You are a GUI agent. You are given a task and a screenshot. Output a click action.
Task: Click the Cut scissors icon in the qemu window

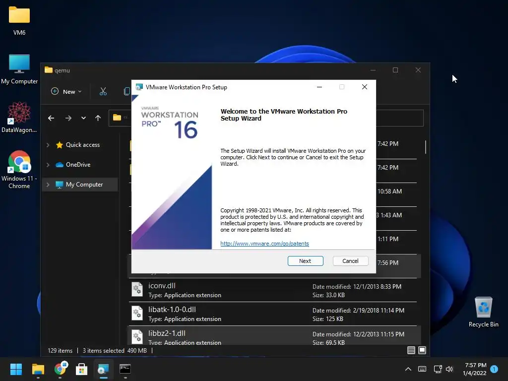(x=103, y=92)
